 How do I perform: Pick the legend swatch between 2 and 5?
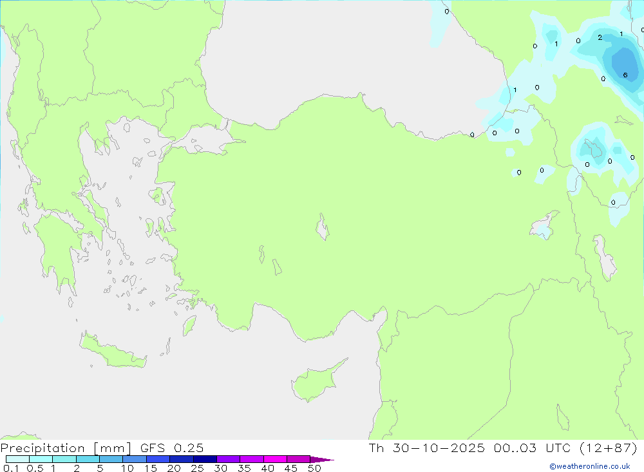pos(88,459)
